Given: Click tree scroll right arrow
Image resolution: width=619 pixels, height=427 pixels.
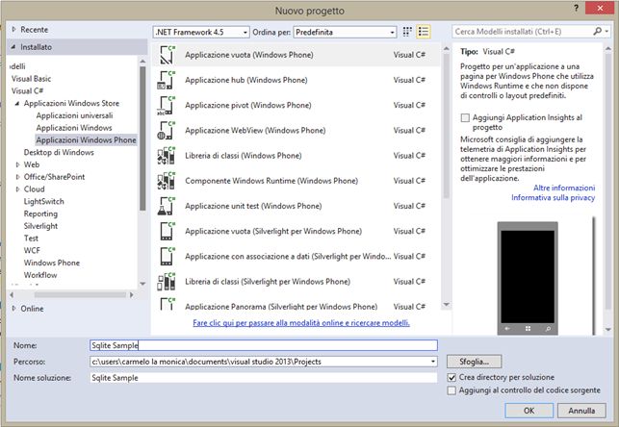Looking at the screenshot, I should tap(132, 294).
